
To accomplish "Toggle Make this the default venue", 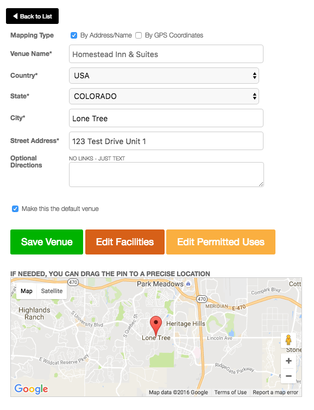I will tap(15, 209).
